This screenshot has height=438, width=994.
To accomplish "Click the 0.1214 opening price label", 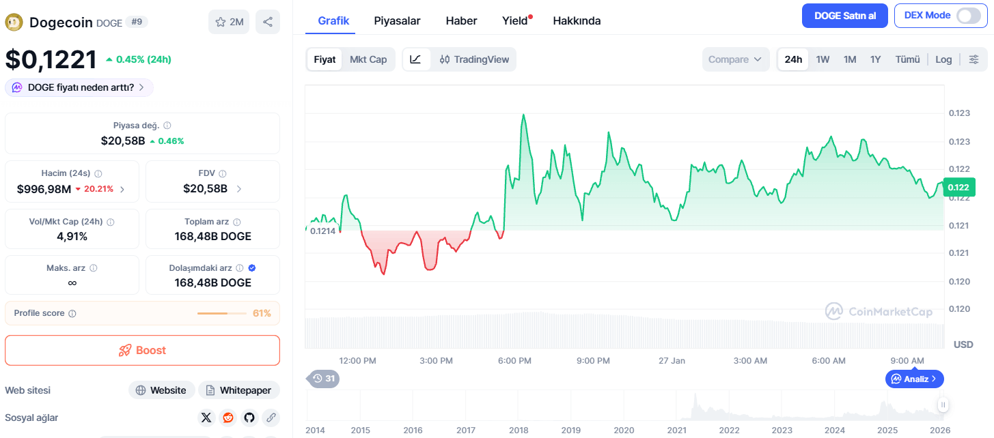I will pos(322,231).
